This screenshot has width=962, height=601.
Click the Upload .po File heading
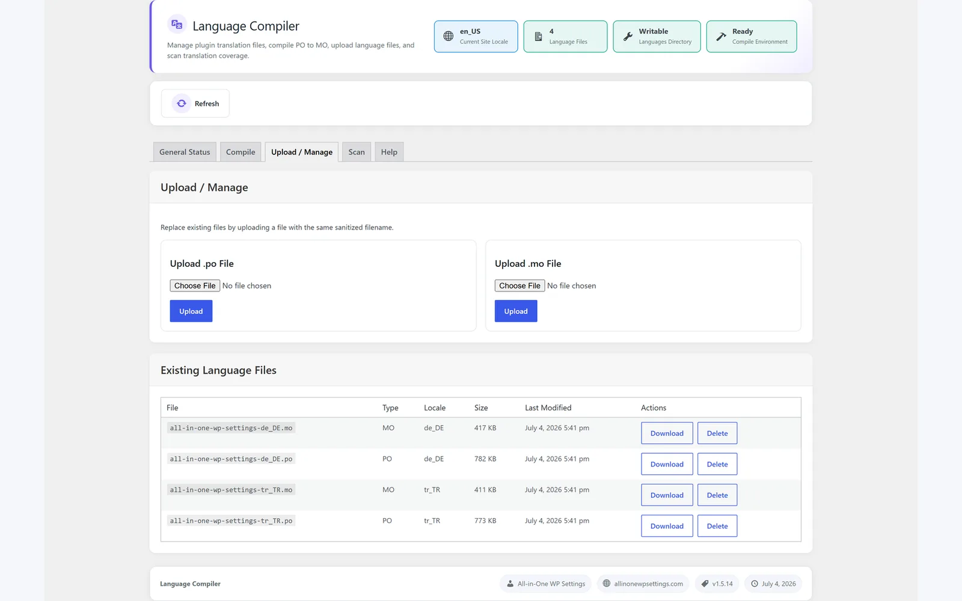[202, 263]
